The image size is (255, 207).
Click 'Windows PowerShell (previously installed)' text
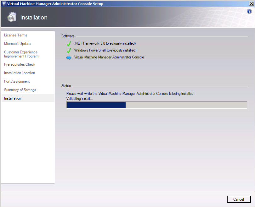tap(105, 50)
